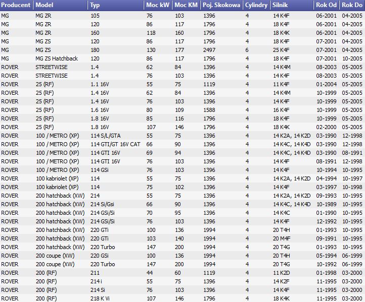Select engine cell 11 K4F
This screenshot has width=365, height=302.
coord(281,84)
